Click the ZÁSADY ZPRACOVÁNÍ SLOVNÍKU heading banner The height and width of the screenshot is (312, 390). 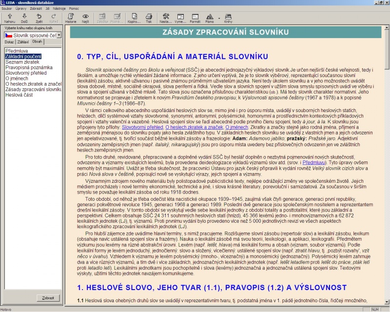(x=226, y=32)
